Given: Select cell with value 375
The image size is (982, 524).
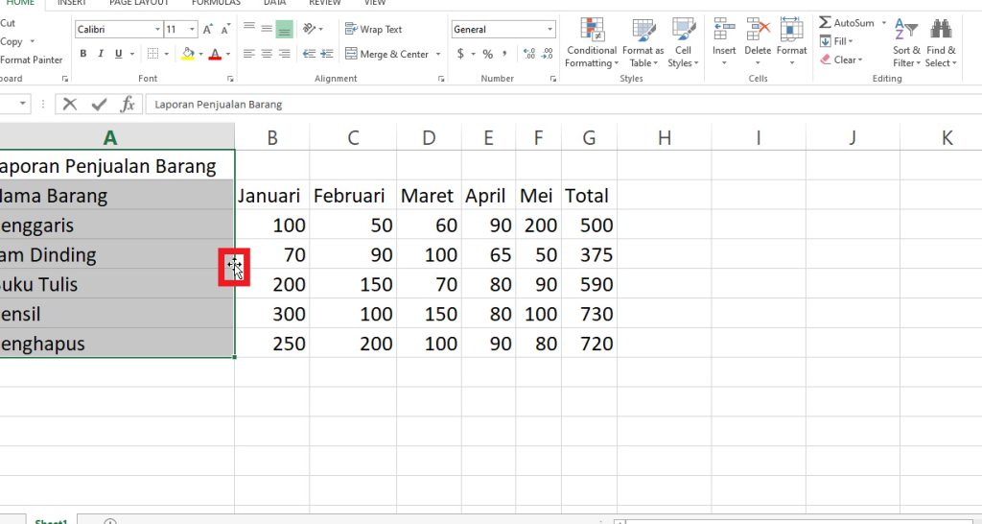Looking at the screenshot, I should (x=590, y=254).
